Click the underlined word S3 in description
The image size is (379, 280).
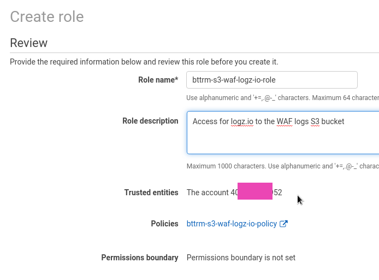point(315,121)
